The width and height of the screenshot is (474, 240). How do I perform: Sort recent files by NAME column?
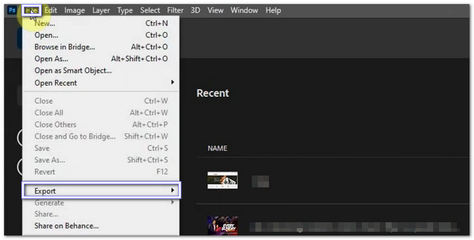click(x=217, y=148)
